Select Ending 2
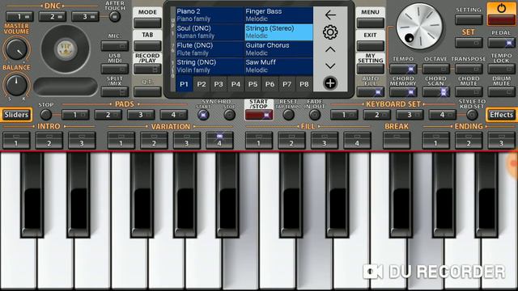Viewport: 518px width, 291px height. pos(469,140)
